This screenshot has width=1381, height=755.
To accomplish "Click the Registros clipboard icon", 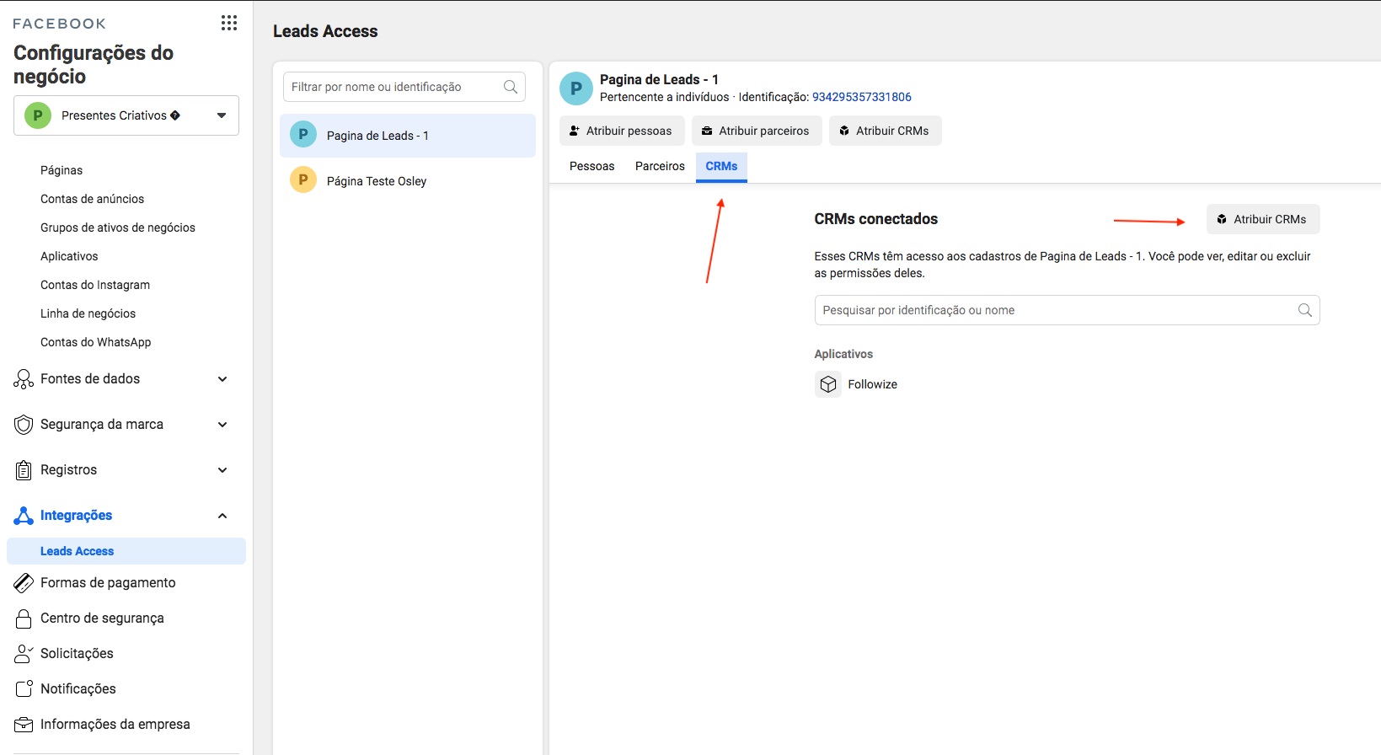I will [x=24, y=470].
